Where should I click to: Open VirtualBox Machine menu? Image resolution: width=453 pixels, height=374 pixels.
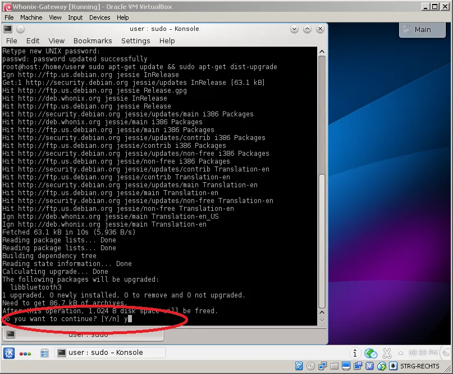31,17
